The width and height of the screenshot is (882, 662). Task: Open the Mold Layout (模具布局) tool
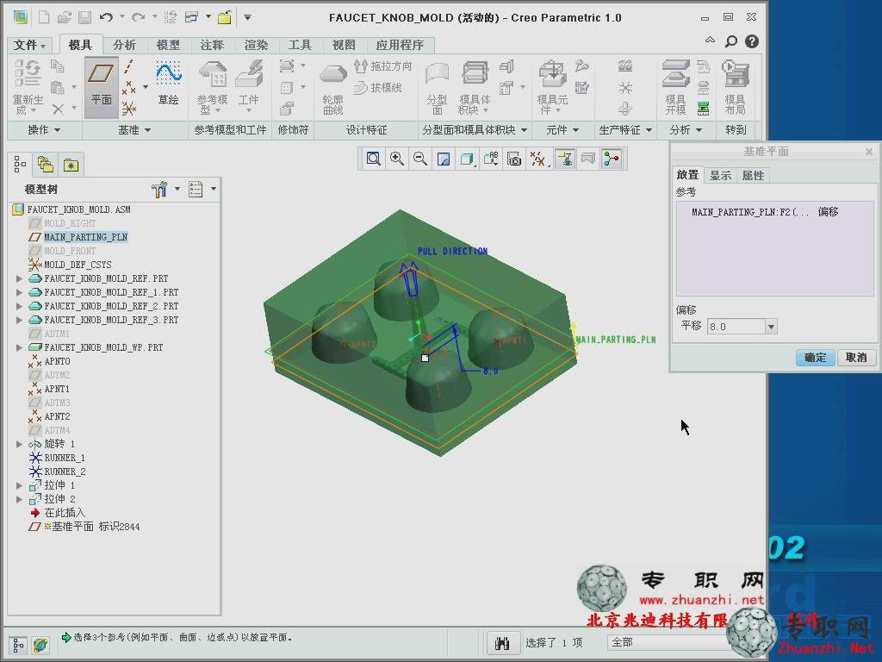pos(736,87)
